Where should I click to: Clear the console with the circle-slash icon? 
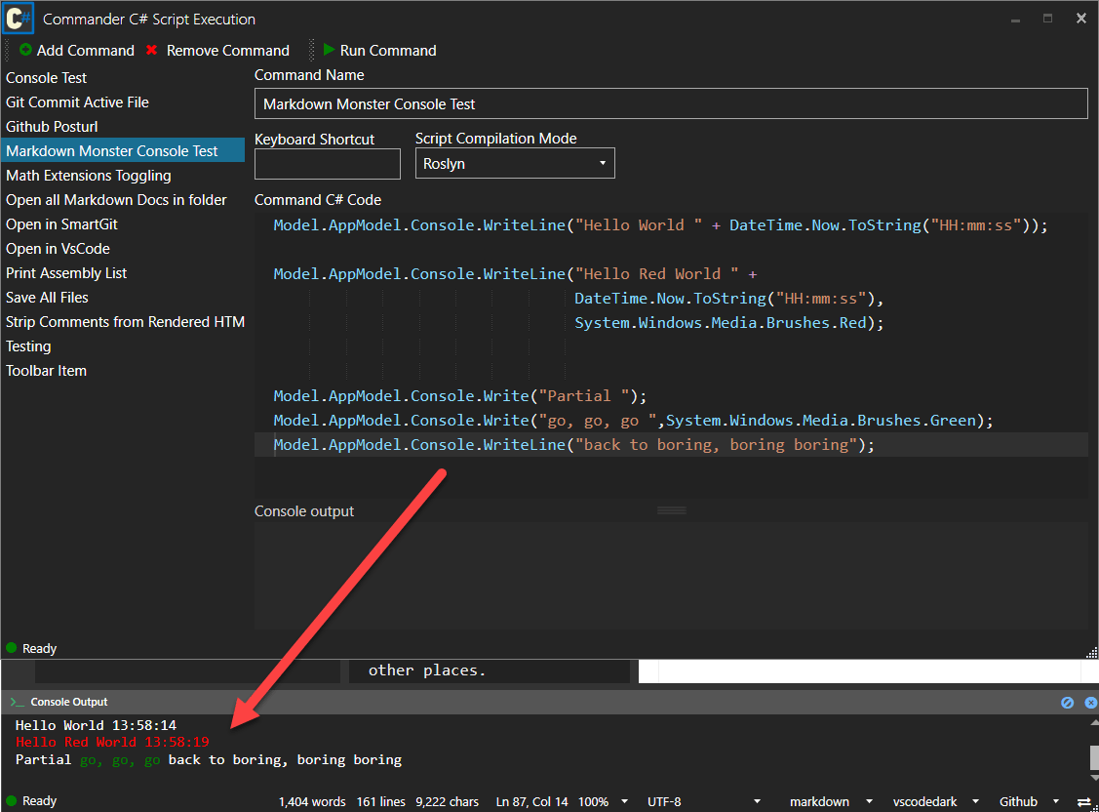[x=1067, y=702]
